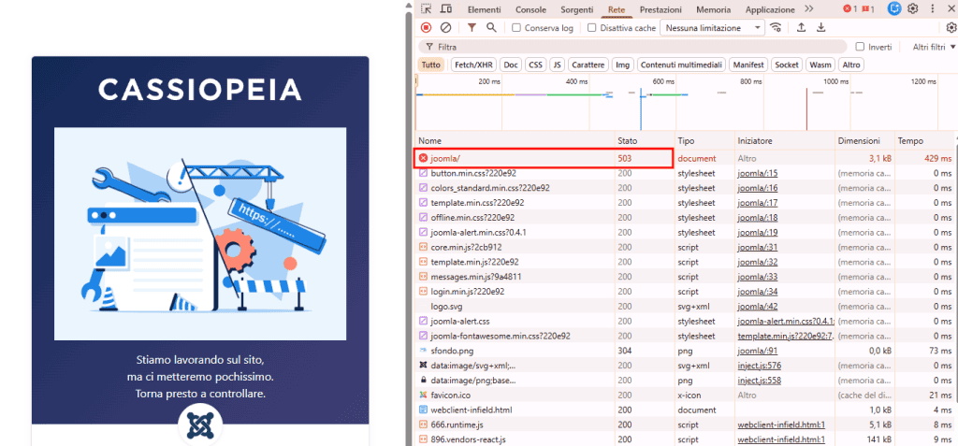
Task: Click the blue AI assistance icon
Action: coord(895,9)
